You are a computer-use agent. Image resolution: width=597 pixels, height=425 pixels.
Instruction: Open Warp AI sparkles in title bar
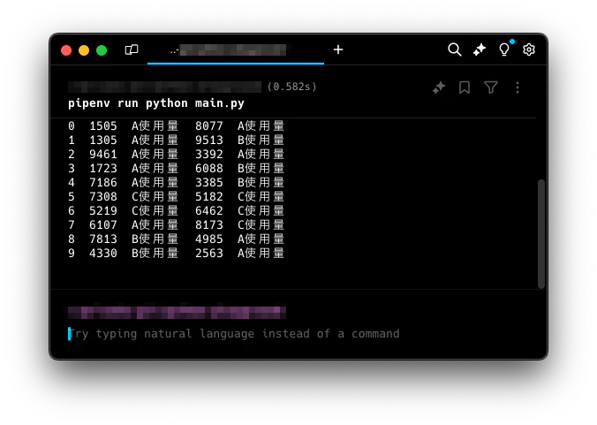pyautogui.click(x=480, y=49)
